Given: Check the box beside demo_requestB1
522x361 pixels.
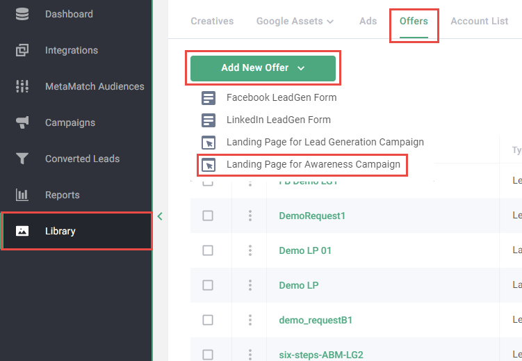Looking at the screenshot, I should pos(208,320).
